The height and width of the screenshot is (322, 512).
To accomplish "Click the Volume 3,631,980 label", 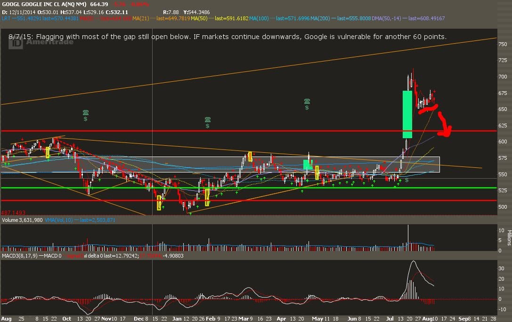I will click(x=22, y=220).
